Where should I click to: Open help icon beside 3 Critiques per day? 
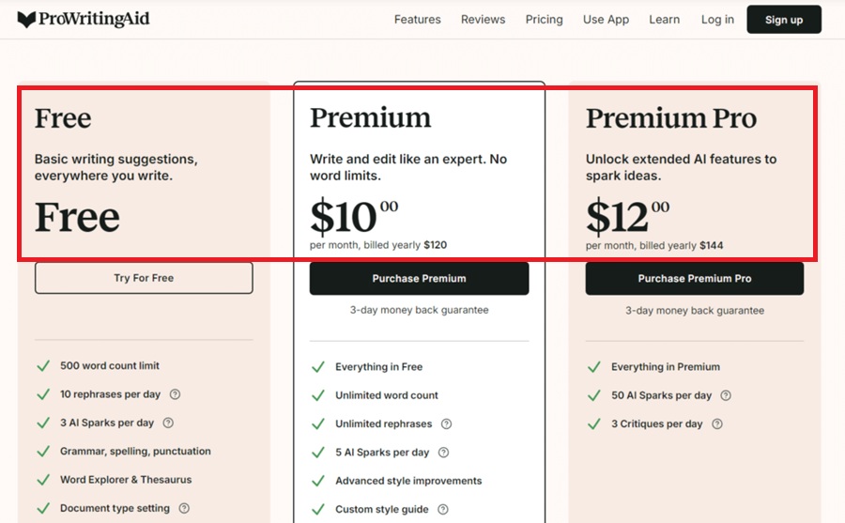716,423
